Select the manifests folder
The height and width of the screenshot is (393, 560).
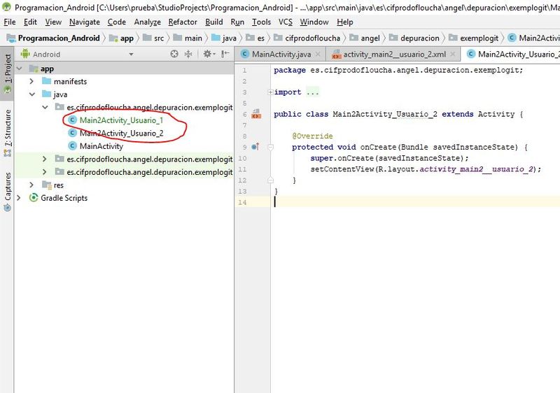(70, 81)
